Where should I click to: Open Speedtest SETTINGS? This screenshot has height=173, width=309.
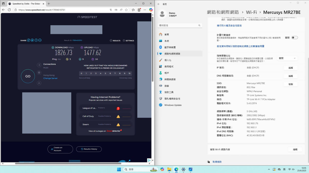(x=128, y=41)
